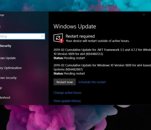Click the KB4486553 update entry text
The height and width of the screenshot is (130, 151).
click(x=102, y=52)
